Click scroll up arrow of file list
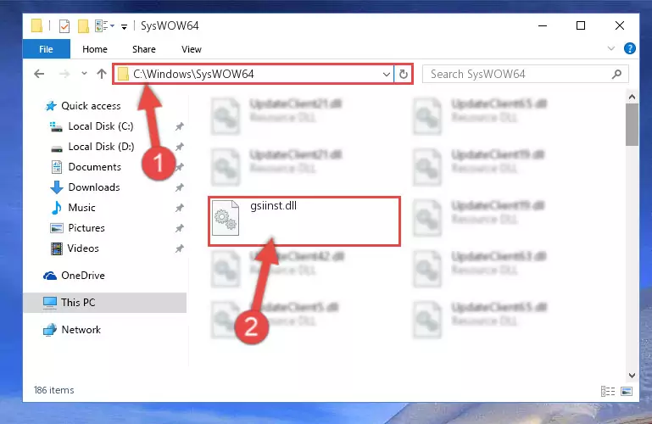The height and width of the screenshot is (424, 652). (632, 97)
